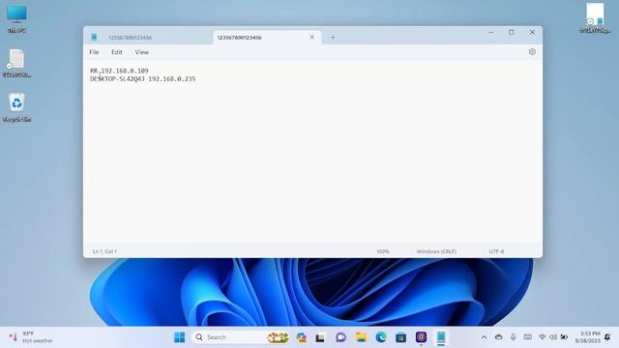Image resolution: width=619 pixels, height=348 pixels.
Task: Add a new Notepad tab
Action: point(333,37)
